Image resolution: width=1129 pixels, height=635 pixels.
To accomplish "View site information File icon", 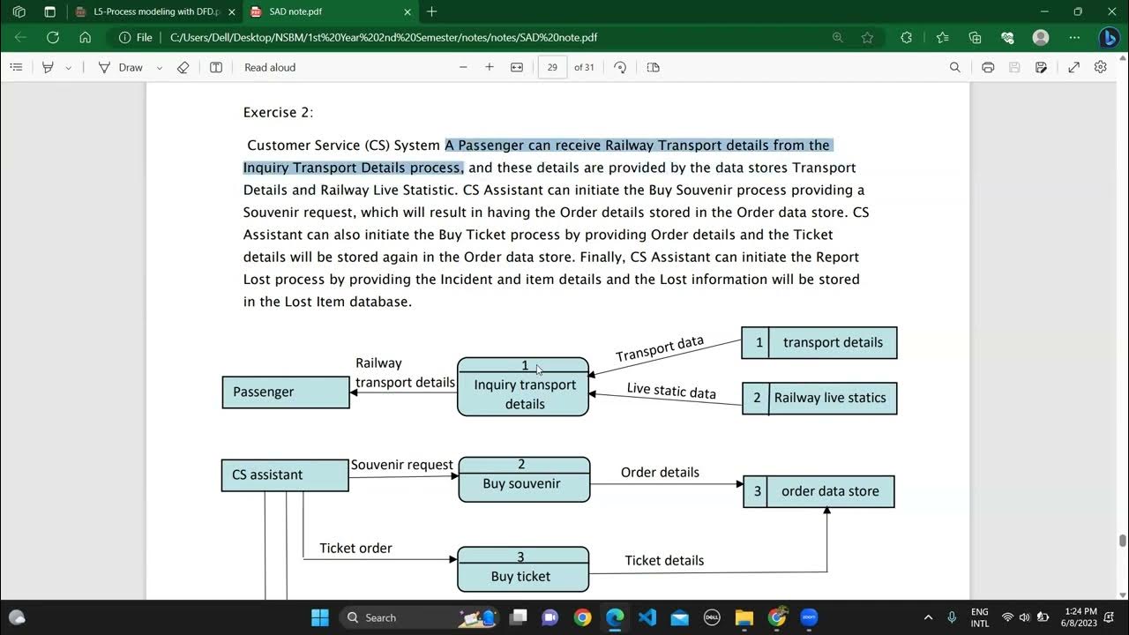I will [x=136, y=38].
